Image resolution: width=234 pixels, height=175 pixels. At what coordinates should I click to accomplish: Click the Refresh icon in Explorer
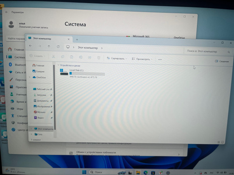(58, 47)
